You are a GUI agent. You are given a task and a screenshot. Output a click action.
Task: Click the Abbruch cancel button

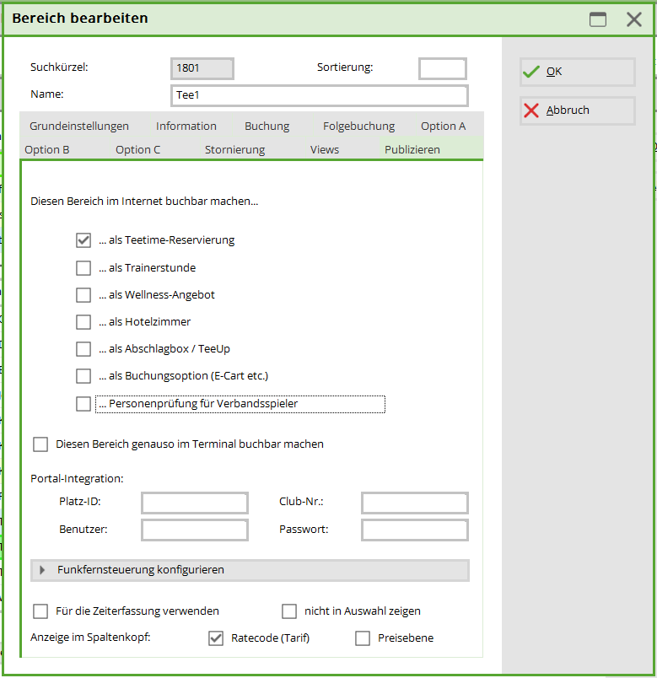(x=577, y=110)
